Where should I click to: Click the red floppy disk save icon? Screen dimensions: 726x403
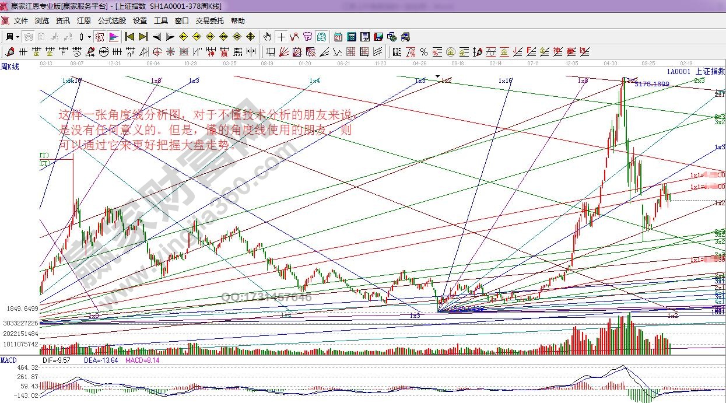(378, 37)
